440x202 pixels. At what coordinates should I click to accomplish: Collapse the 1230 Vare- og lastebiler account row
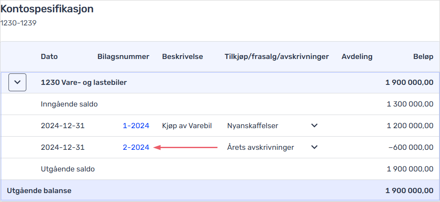[x=17, y=82]
